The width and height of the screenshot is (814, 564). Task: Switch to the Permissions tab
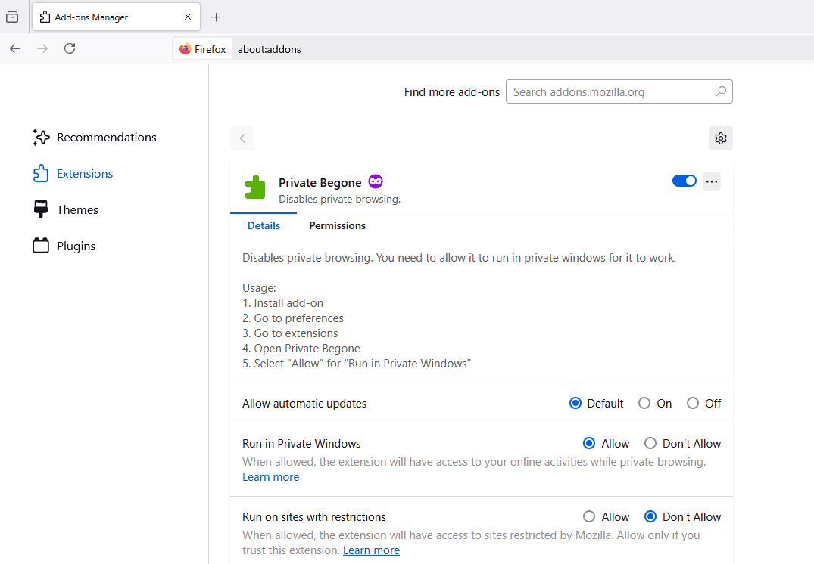337,225
